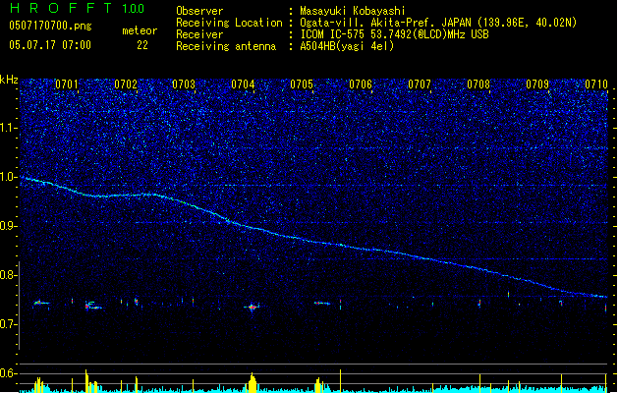This screenshot has height=393, width=618.
Task: Click the kHz axis unit label
Action: coord(9,80)
